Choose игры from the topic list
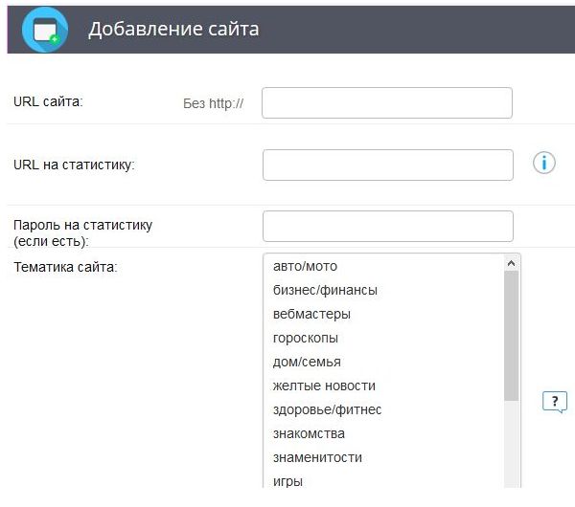 287,481
